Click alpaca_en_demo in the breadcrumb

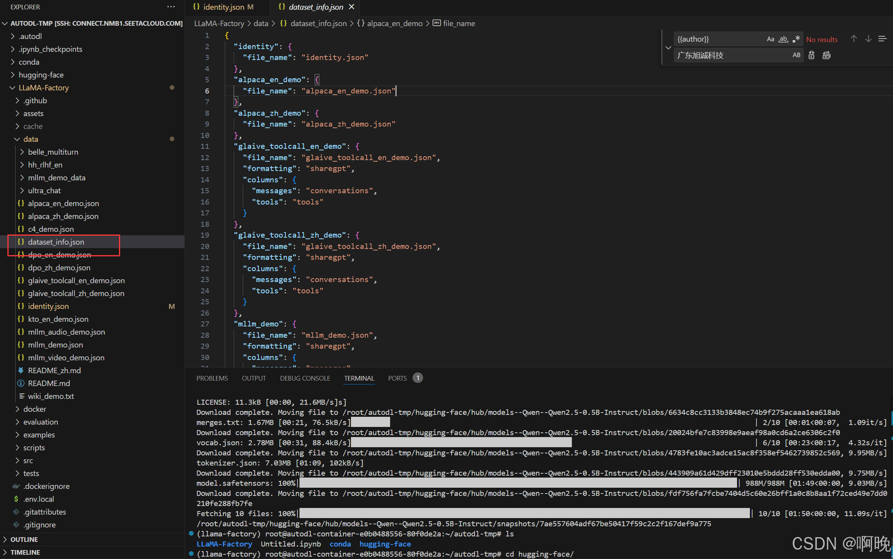[x=395, y=23]
